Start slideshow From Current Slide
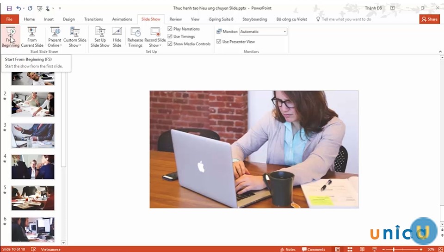This screenshot has width=444, height=252. [32, 37]
